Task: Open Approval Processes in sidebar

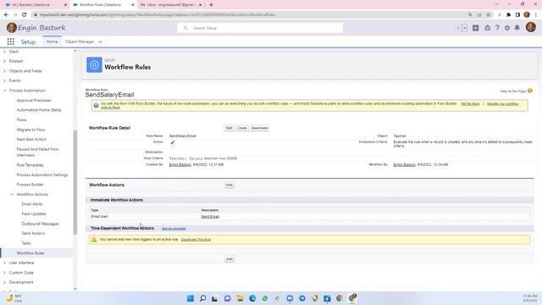Action: (x=34, y=100)
